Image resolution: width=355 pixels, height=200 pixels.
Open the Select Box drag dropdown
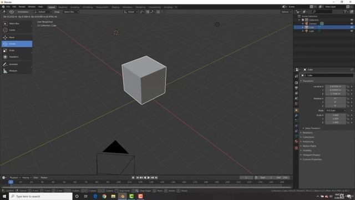pos(71,12)
